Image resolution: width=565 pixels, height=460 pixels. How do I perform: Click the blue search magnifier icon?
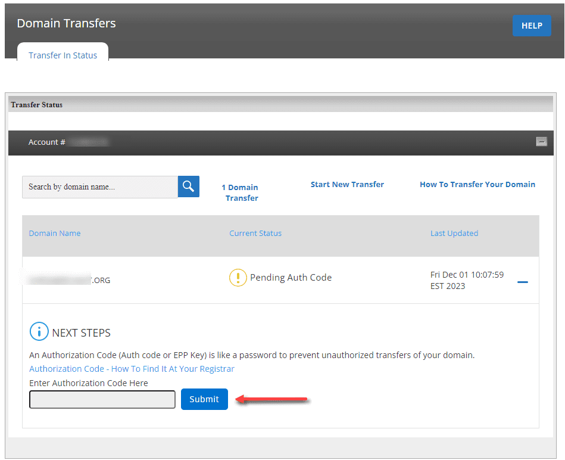coord(188,187)
